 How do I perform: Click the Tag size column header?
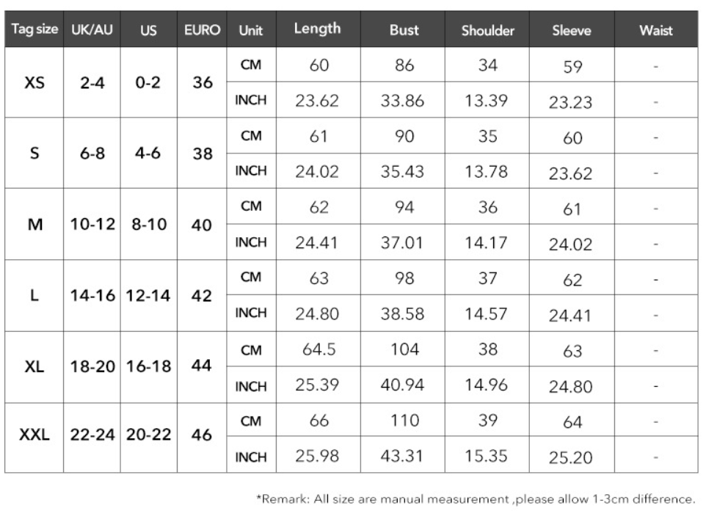tap(34, 29)
